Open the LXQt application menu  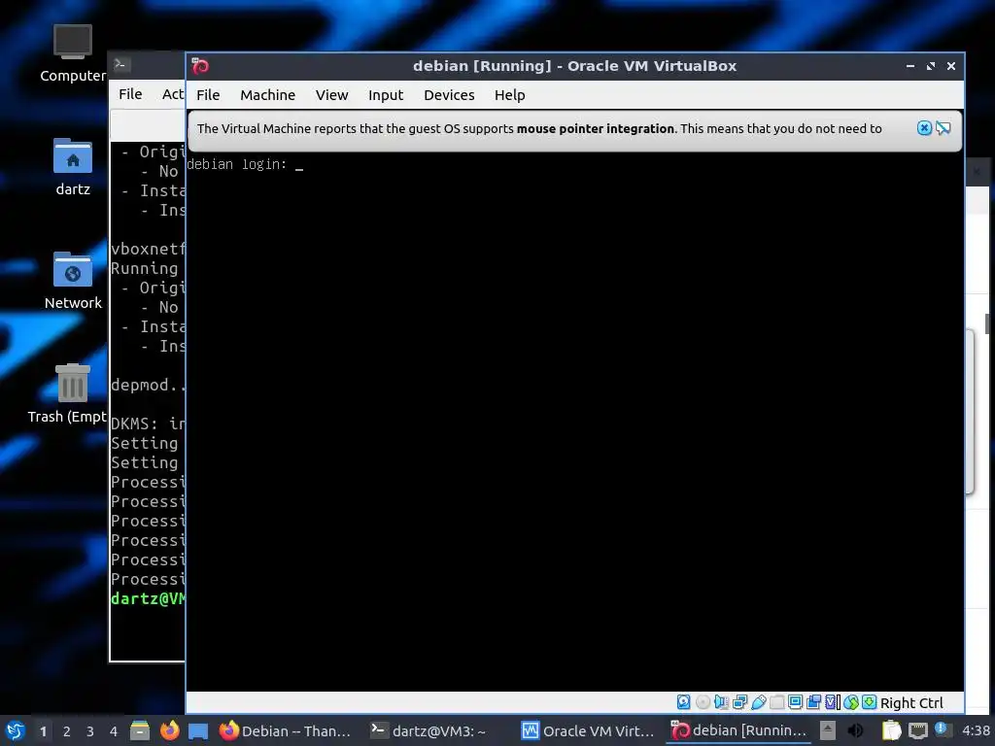[16, 730]
